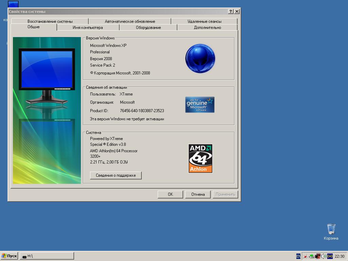Go to the Восстановление системы tab

[x=50, y=21]
